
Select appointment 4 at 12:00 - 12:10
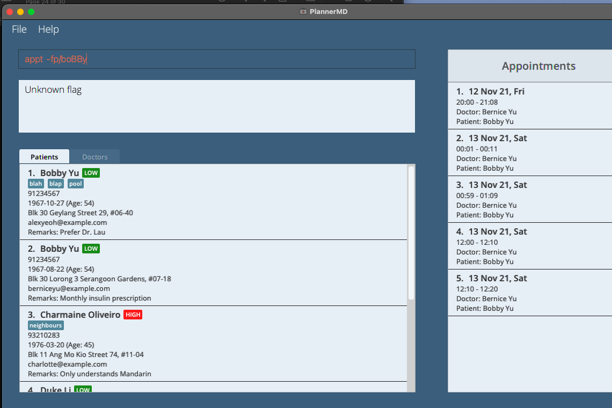coord(530,246)
